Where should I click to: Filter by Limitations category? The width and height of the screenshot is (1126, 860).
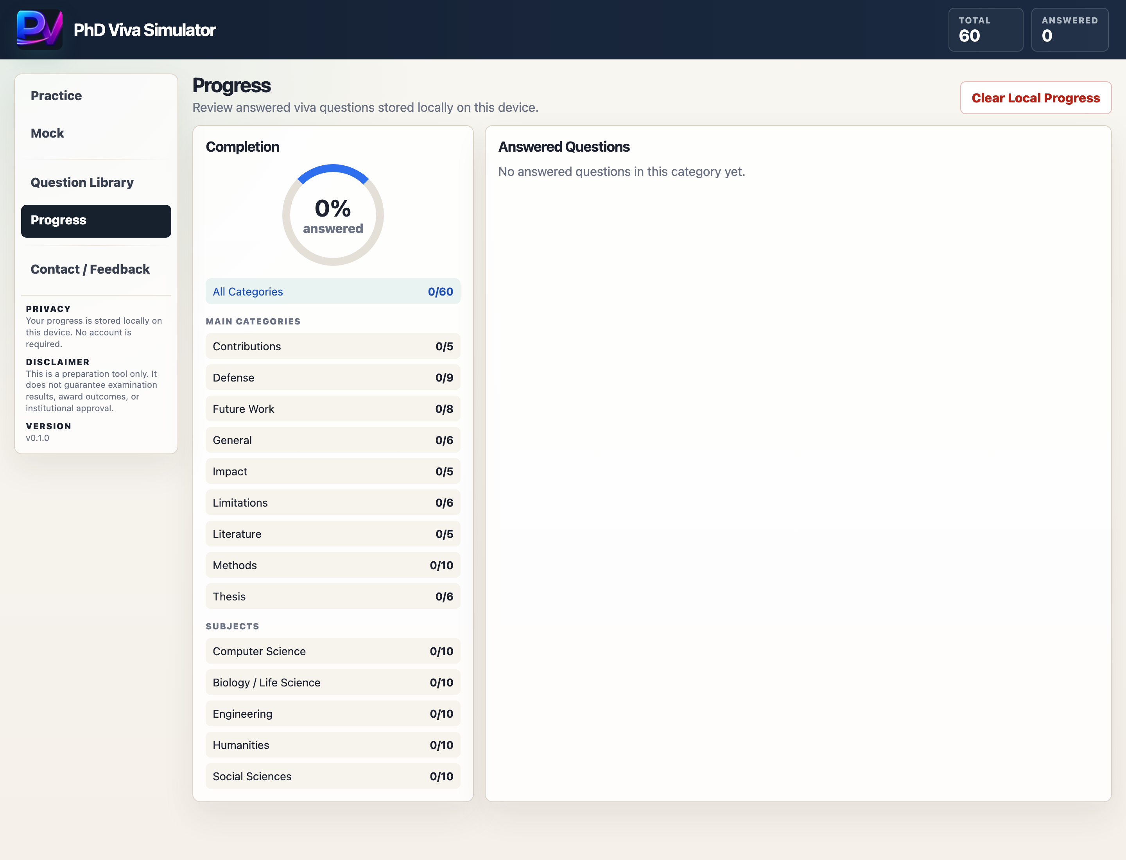pos(333,502)
